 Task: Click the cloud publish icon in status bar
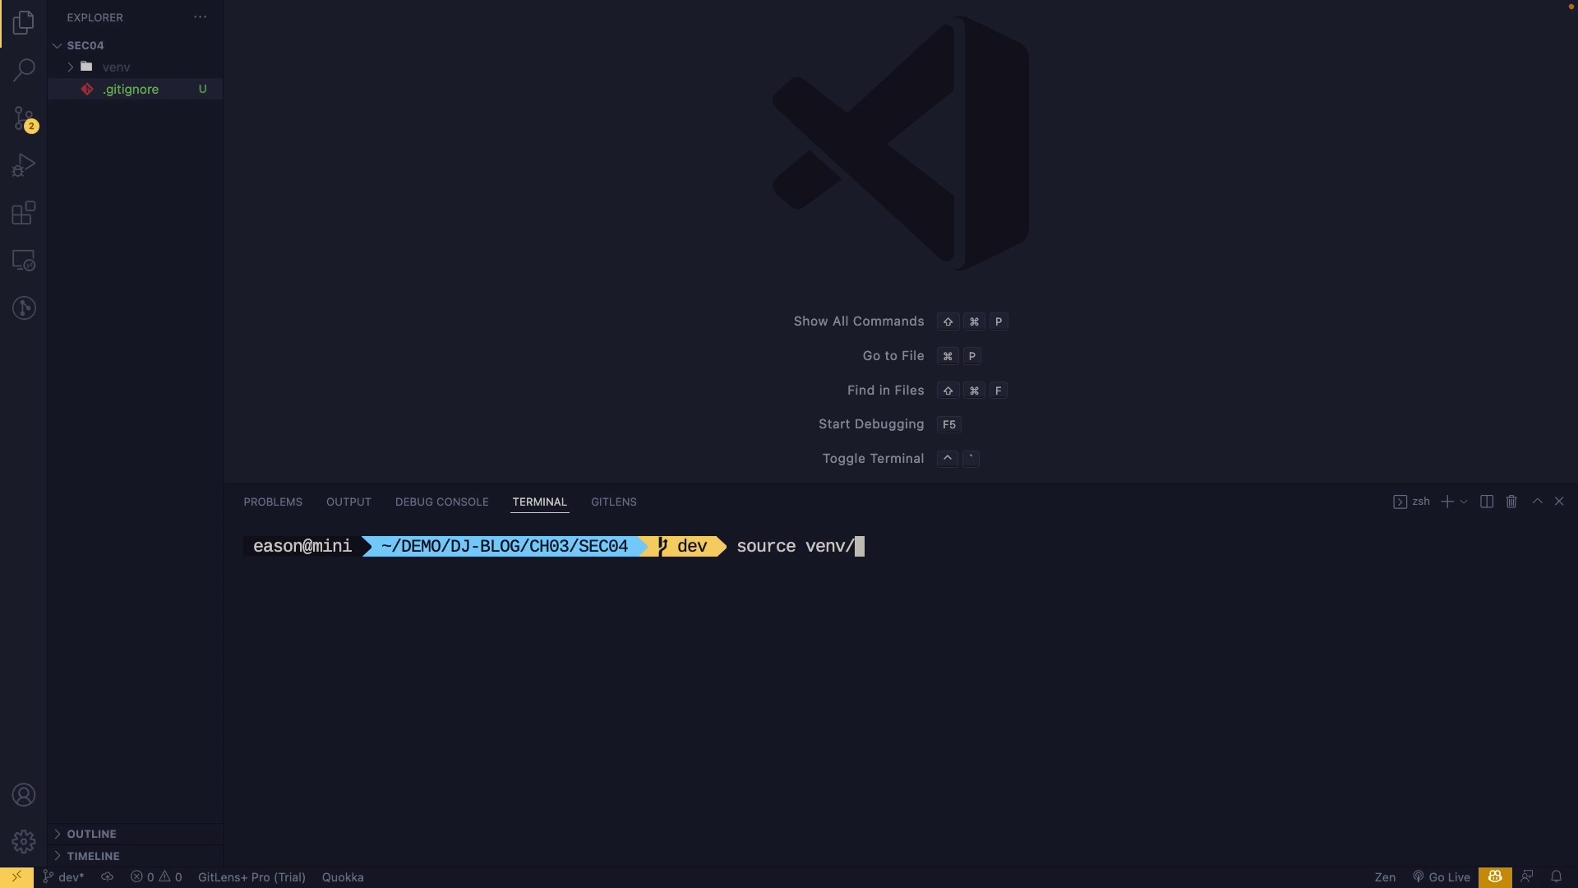click(107, 877)
